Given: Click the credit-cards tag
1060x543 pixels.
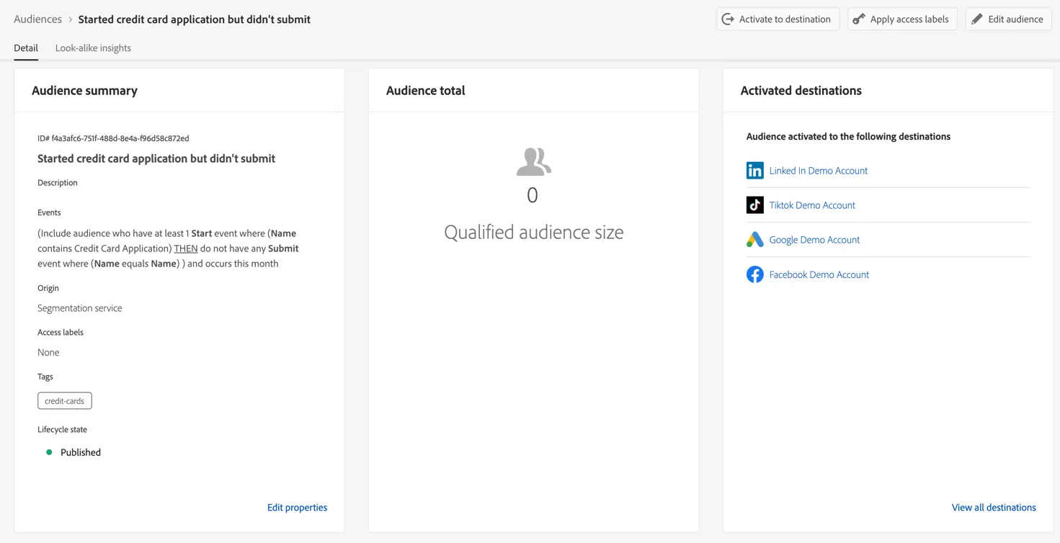Looking at the screenshot, I should [x=65, y=401].
